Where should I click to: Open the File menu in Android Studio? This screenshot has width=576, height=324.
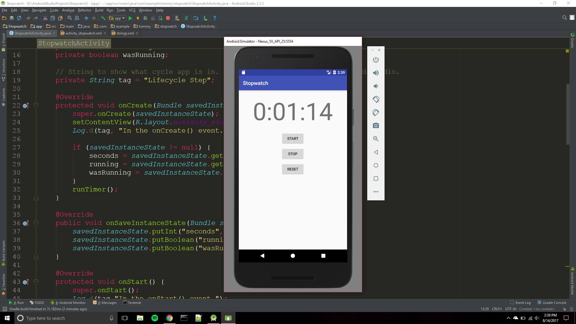pos(5,10)
